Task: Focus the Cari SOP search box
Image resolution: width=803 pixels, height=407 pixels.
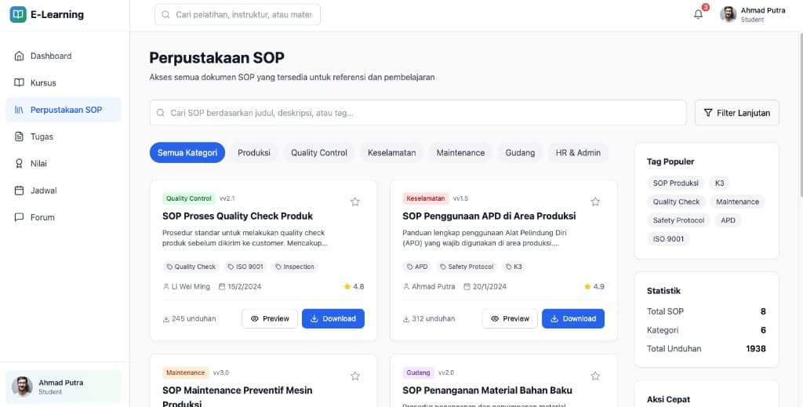Action: tap(418, 113)
